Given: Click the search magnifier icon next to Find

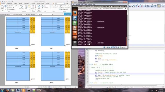Looking at the screenshot, I should click(x=64, y=4).
